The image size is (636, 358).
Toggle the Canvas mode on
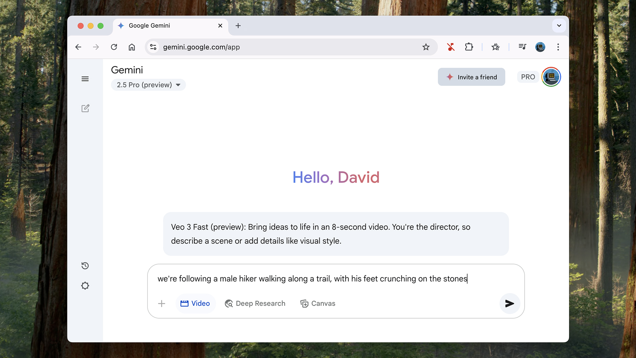click(x=318, y=304)
